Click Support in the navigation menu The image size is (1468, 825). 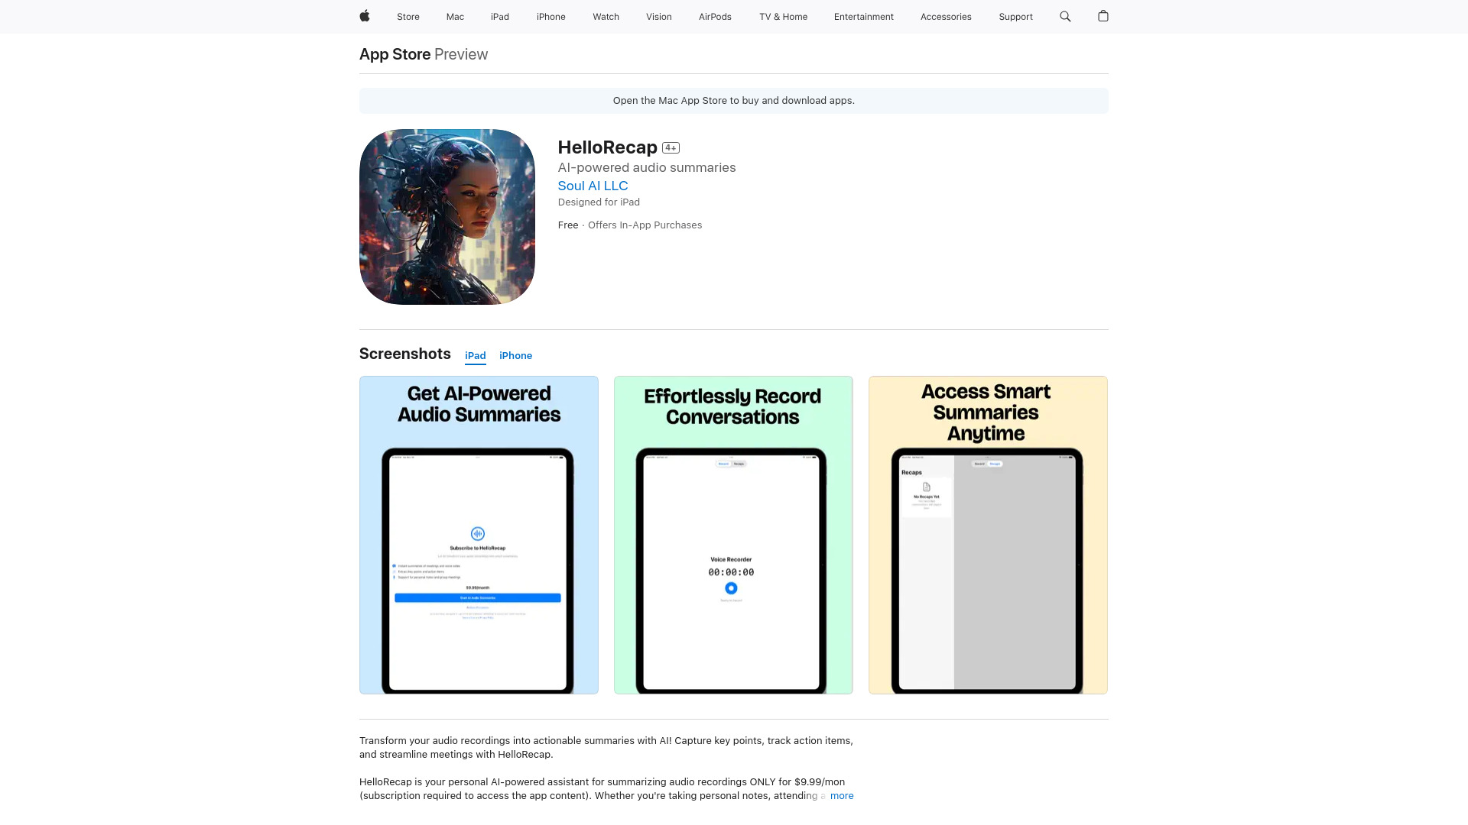pyautogui.click(x=1015, y=16)
